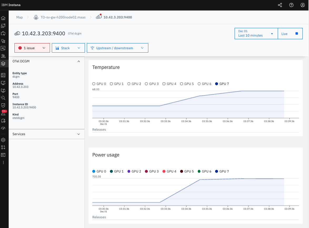Select the Infrastructure stack icon in the sidebar
The height and width of the screenshot is (228, 309).
[x=3, y=63]
